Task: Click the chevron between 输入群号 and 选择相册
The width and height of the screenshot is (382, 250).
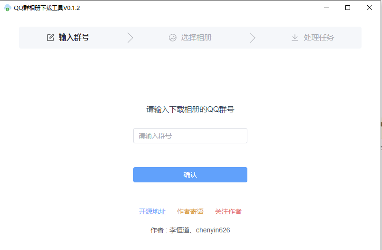Action: (x=130, y=38)
